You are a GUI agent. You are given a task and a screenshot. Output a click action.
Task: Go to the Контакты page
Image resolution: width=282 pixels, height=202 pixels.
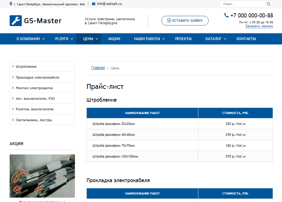(246, 39)
